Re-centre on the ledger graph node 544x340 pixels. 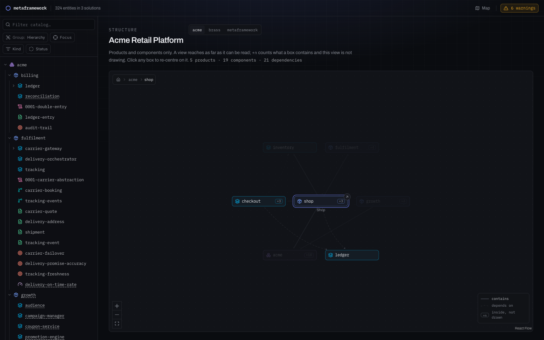pyautogui.click(x=352, y=255)
